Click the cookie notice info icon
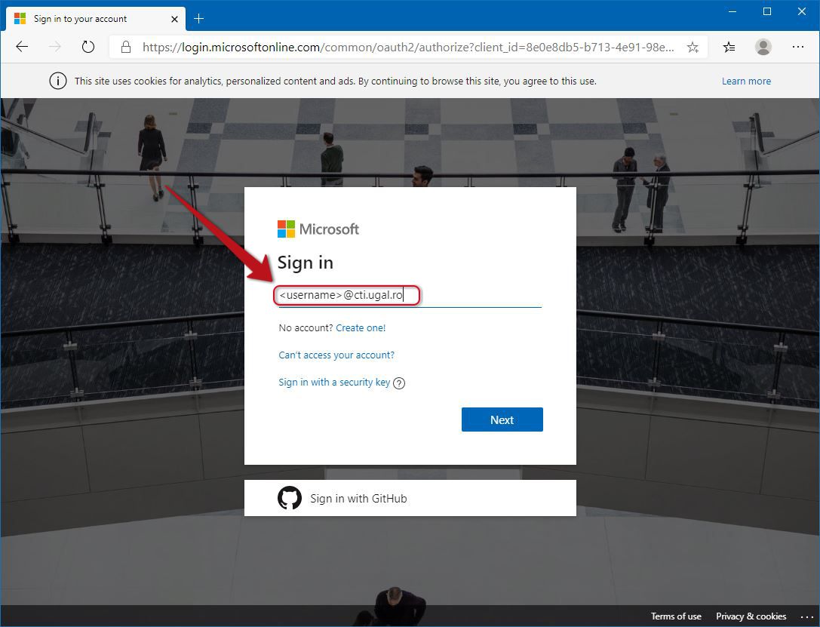This screenshot has width=820, height=627. [x=58, y=81]
